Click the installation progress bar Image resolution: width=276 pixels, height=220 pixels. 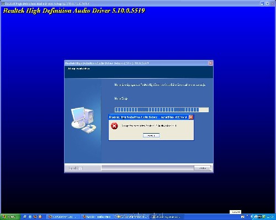point(162,109)
